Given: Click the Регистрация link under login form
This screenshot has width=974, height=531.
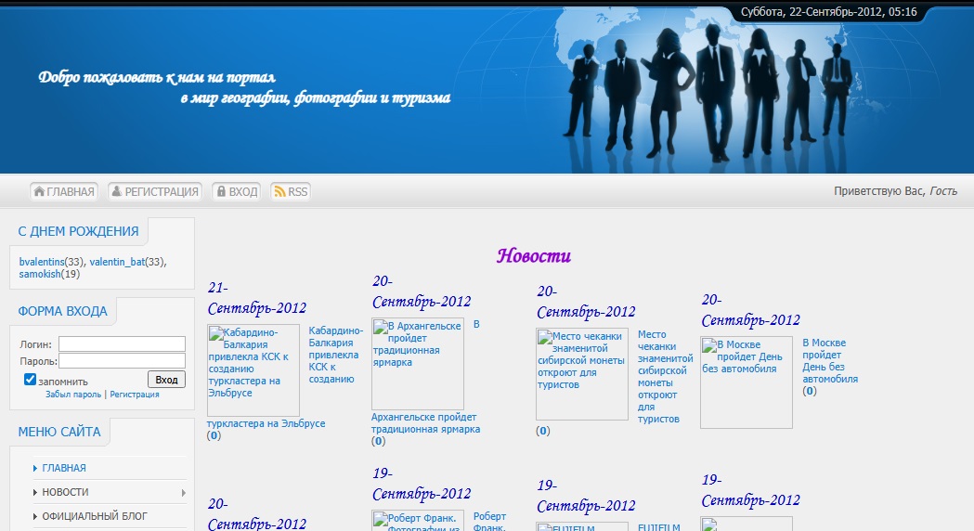Looking at the screenshot, I should (135, 395).
